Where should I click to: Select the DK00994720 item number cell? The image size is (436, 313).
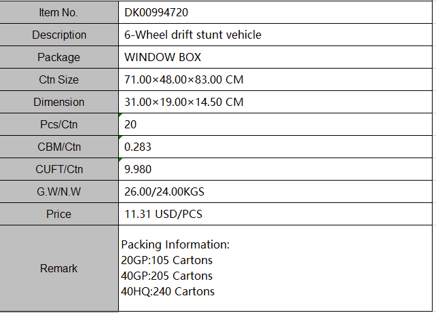pos(275,12)
